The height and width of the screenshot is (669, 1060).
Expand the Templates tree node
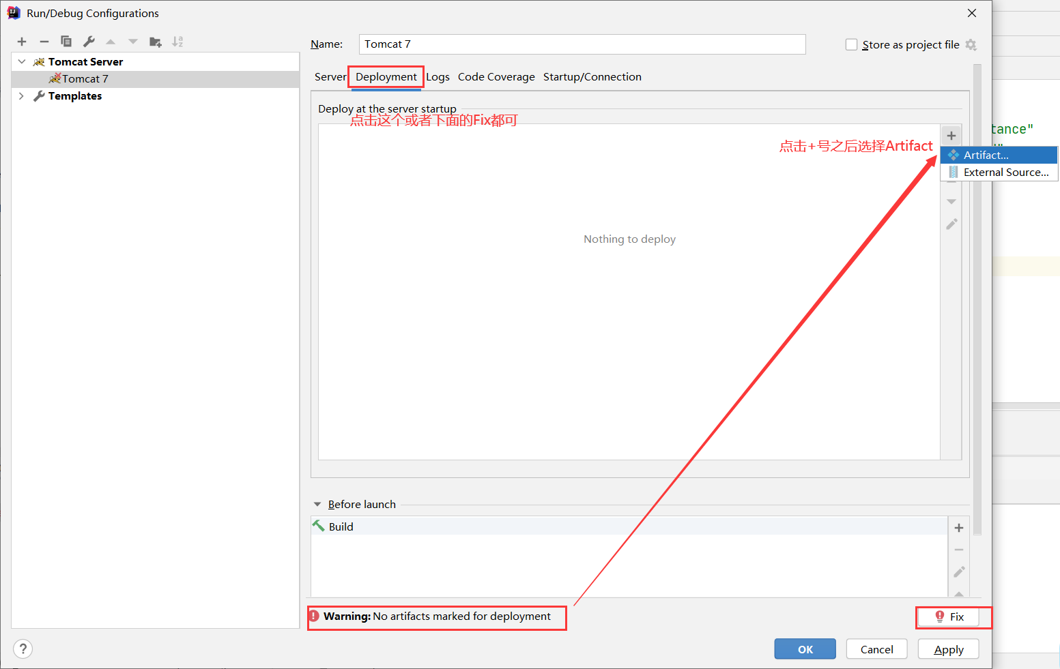22,95
